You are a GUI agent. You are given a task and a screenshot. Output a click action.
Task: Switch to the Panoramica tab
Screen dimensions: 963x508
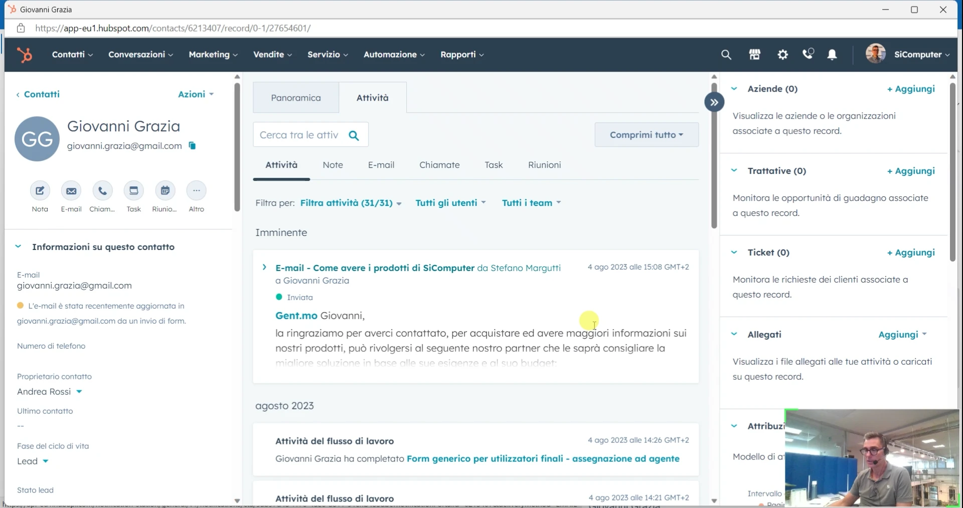(x=296, y=98)
